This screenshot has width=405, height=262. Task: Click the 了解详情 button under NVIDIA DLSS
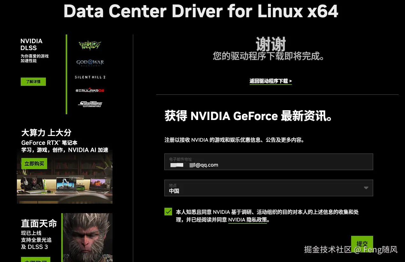coord(33,82)
